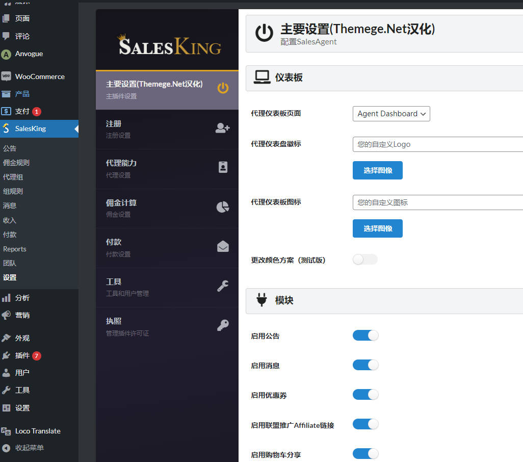523x462 pixels.
Task: Click the Anvogue round A icon
Action: [6, 54]
